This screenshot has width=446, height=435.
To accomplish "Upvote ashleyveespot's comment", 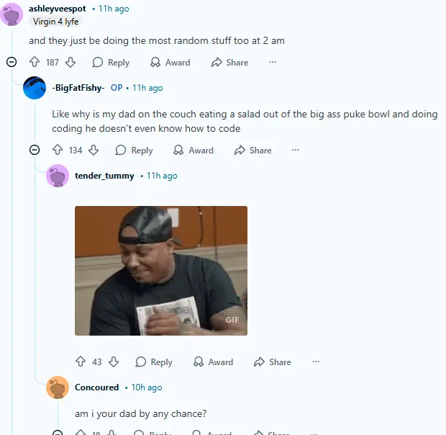I will pyautogui.click(x=35, y=63).
